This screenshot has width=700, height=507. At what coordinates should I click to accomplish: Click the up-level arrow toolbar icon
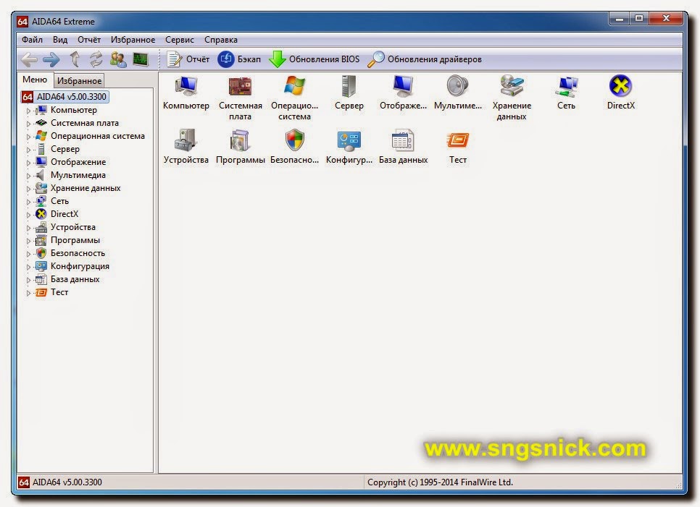[75, 59]
